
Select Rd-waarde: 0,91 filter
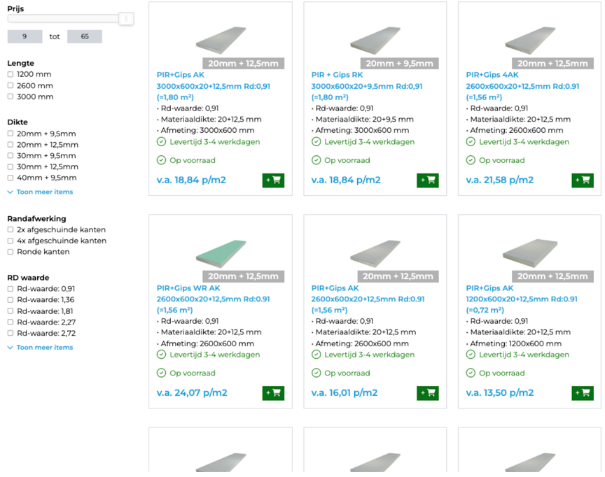coord(11,289)
